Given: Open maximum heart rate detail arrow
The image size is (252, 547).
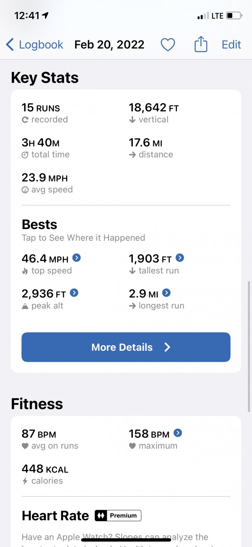Looking at the screenshot, I should (178, 433).
